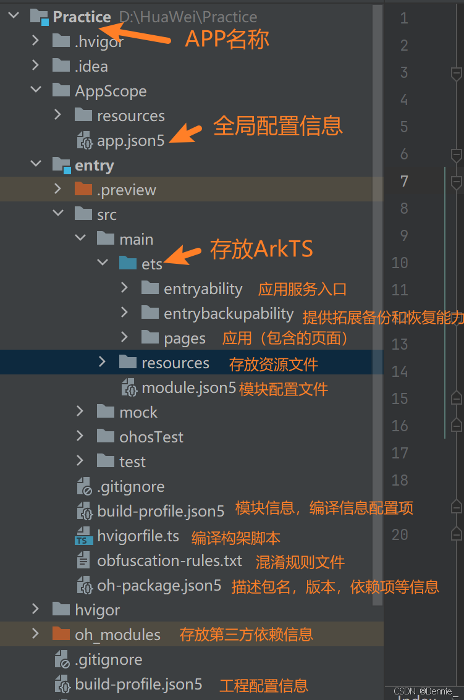Select the test folder
Viewport: 464px width, 700px height.
click(133, 461)
